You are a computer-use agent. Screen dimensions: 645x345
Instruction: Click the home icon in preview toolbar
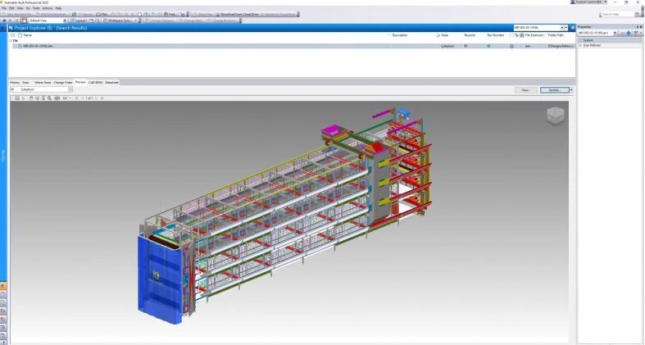tap(17, 98)
